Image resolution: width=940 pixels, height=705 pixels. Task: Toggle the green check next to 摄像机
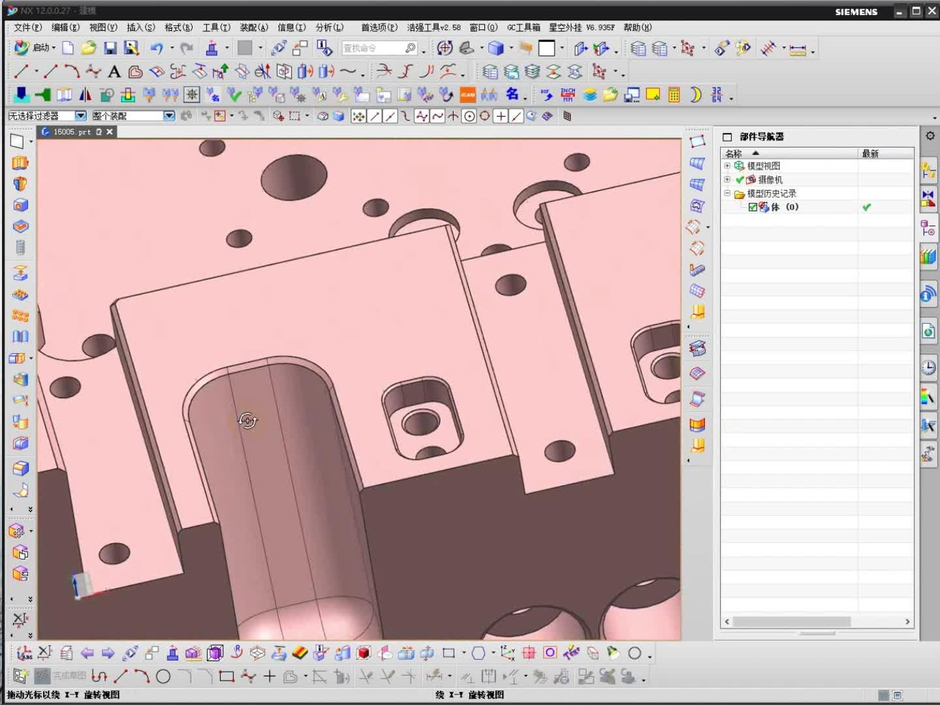[x=738, y=180]
